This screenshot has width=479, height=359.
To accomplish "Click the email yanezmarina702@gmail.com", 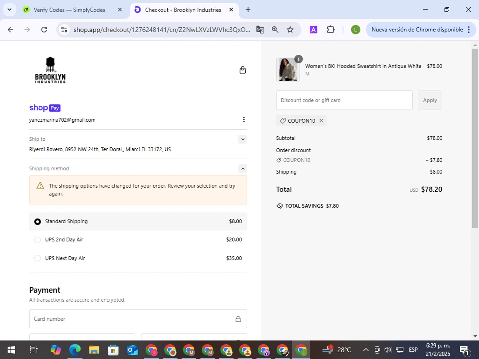I will 62,120.
